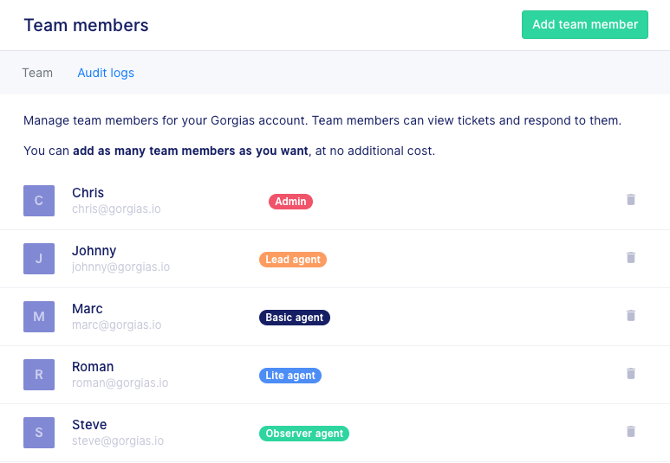Click Steve's S avatar square

click(x=39, y=433)
